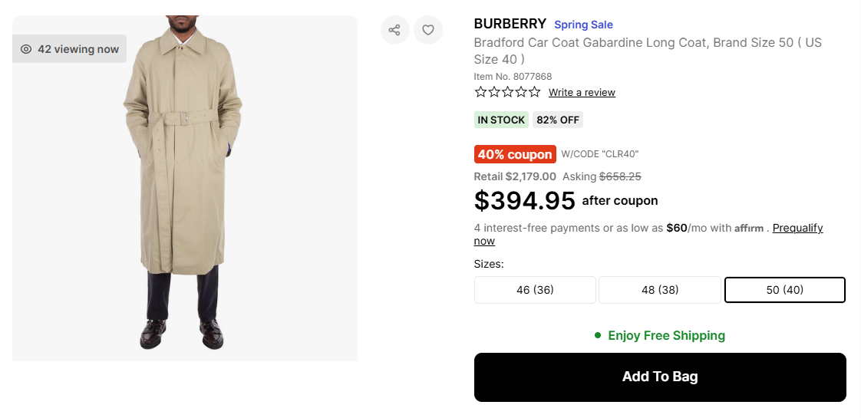
Task: Click the share icon
Action: [394, 30]
